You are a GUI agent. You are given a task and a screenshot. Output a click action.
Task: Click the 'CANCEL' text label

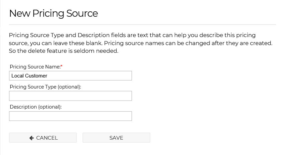47,138
